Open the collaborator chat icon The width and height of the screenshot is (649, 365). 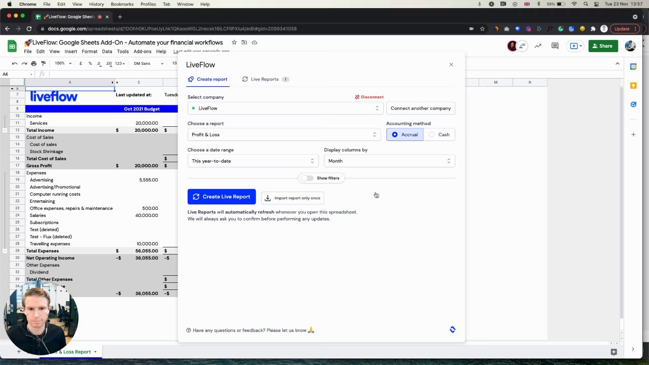tap(522, 46)
